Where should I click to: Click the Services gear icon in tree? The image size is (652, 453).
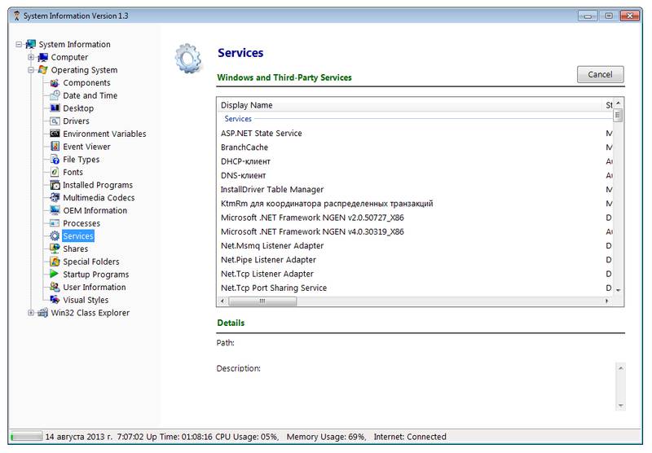point(55,236)
